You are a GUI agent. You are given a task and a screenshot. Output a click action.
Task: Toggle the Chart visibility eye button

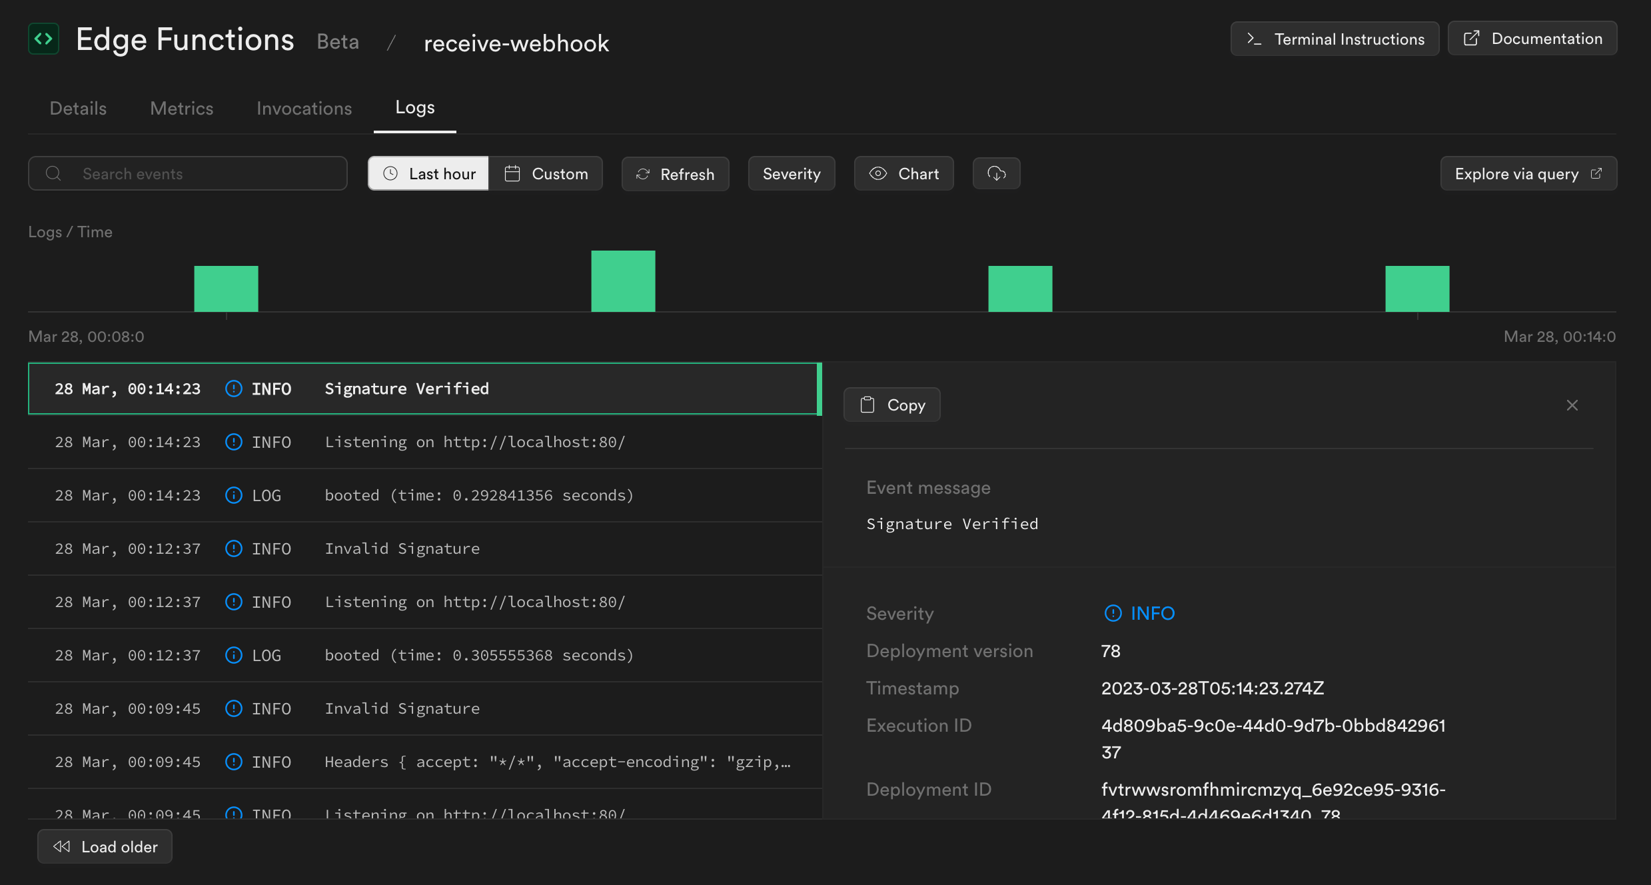click(x=903, y=174)
